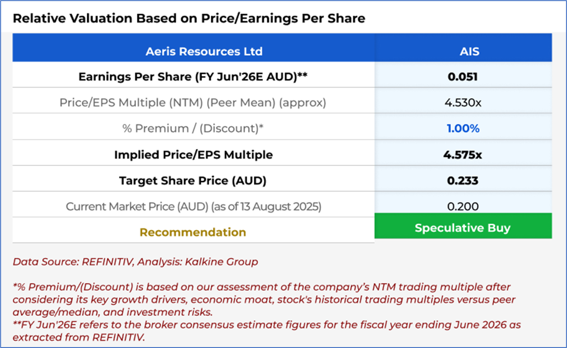Select the Current Market Price row label
The width and height of the screenshot is (567, 348).
pyautogui.click(x=193, y=206)
